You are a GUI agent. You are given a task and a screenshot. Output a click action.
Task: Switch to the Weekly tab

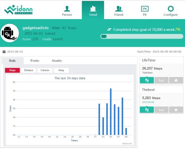(35, 61)
